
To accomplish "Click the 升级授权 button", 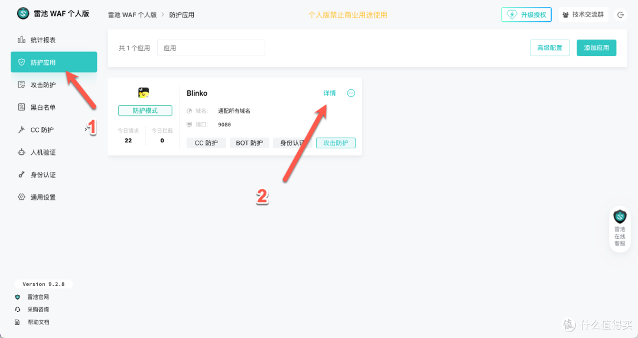I will click(526, 15).
